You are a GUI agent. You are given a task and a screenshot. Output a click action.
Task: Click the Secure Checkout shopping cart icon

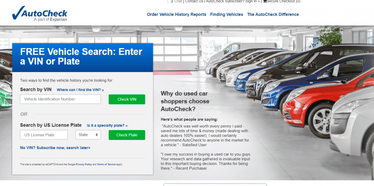tap(265, 2)
